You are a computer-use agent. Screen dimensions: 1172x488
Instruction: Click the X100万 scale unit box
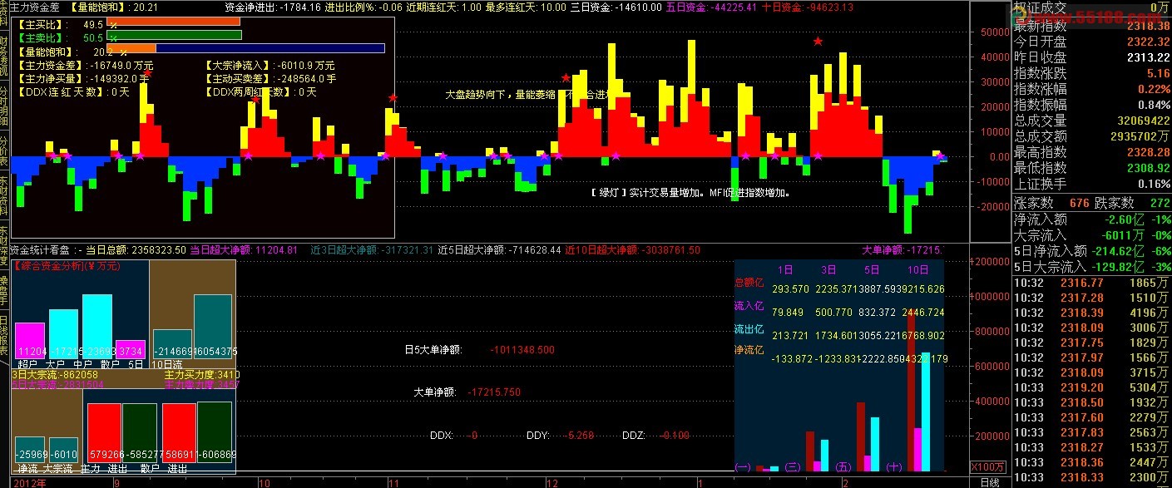coord(987,466)
